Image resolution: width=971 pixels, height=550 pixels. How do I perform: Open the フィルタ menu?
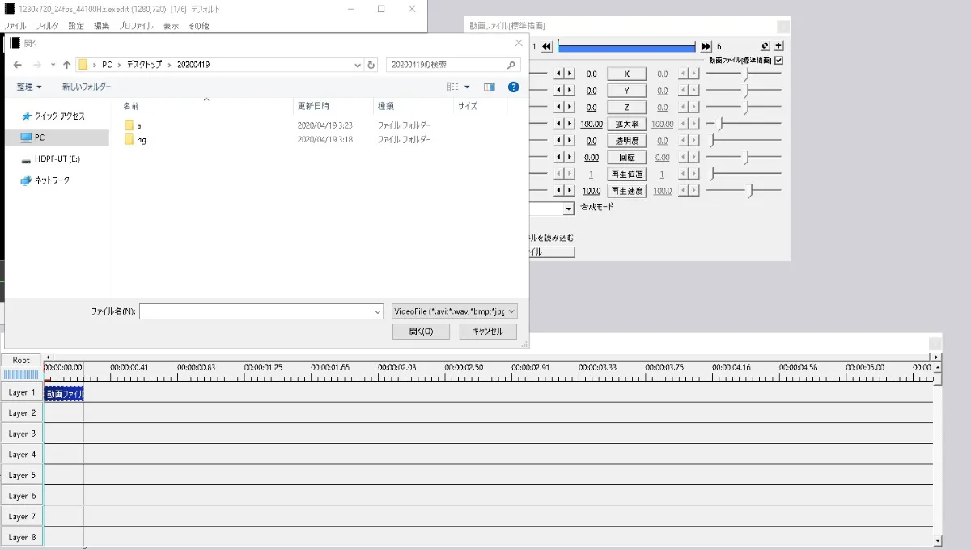(x=47, y=26)
